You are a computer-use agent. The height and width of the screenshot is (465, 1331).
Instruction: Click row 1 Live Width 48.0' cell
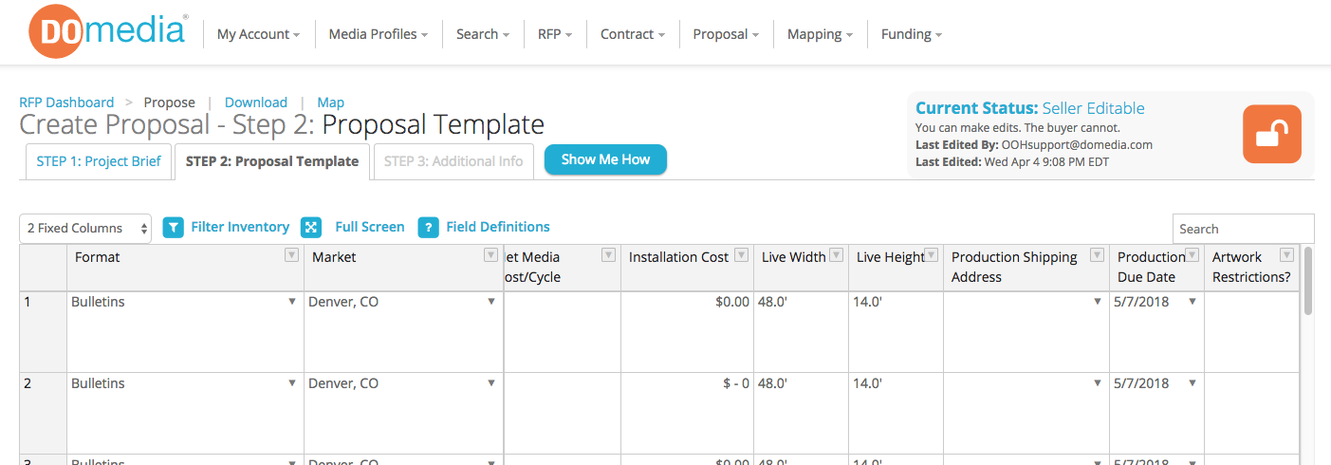801,331
